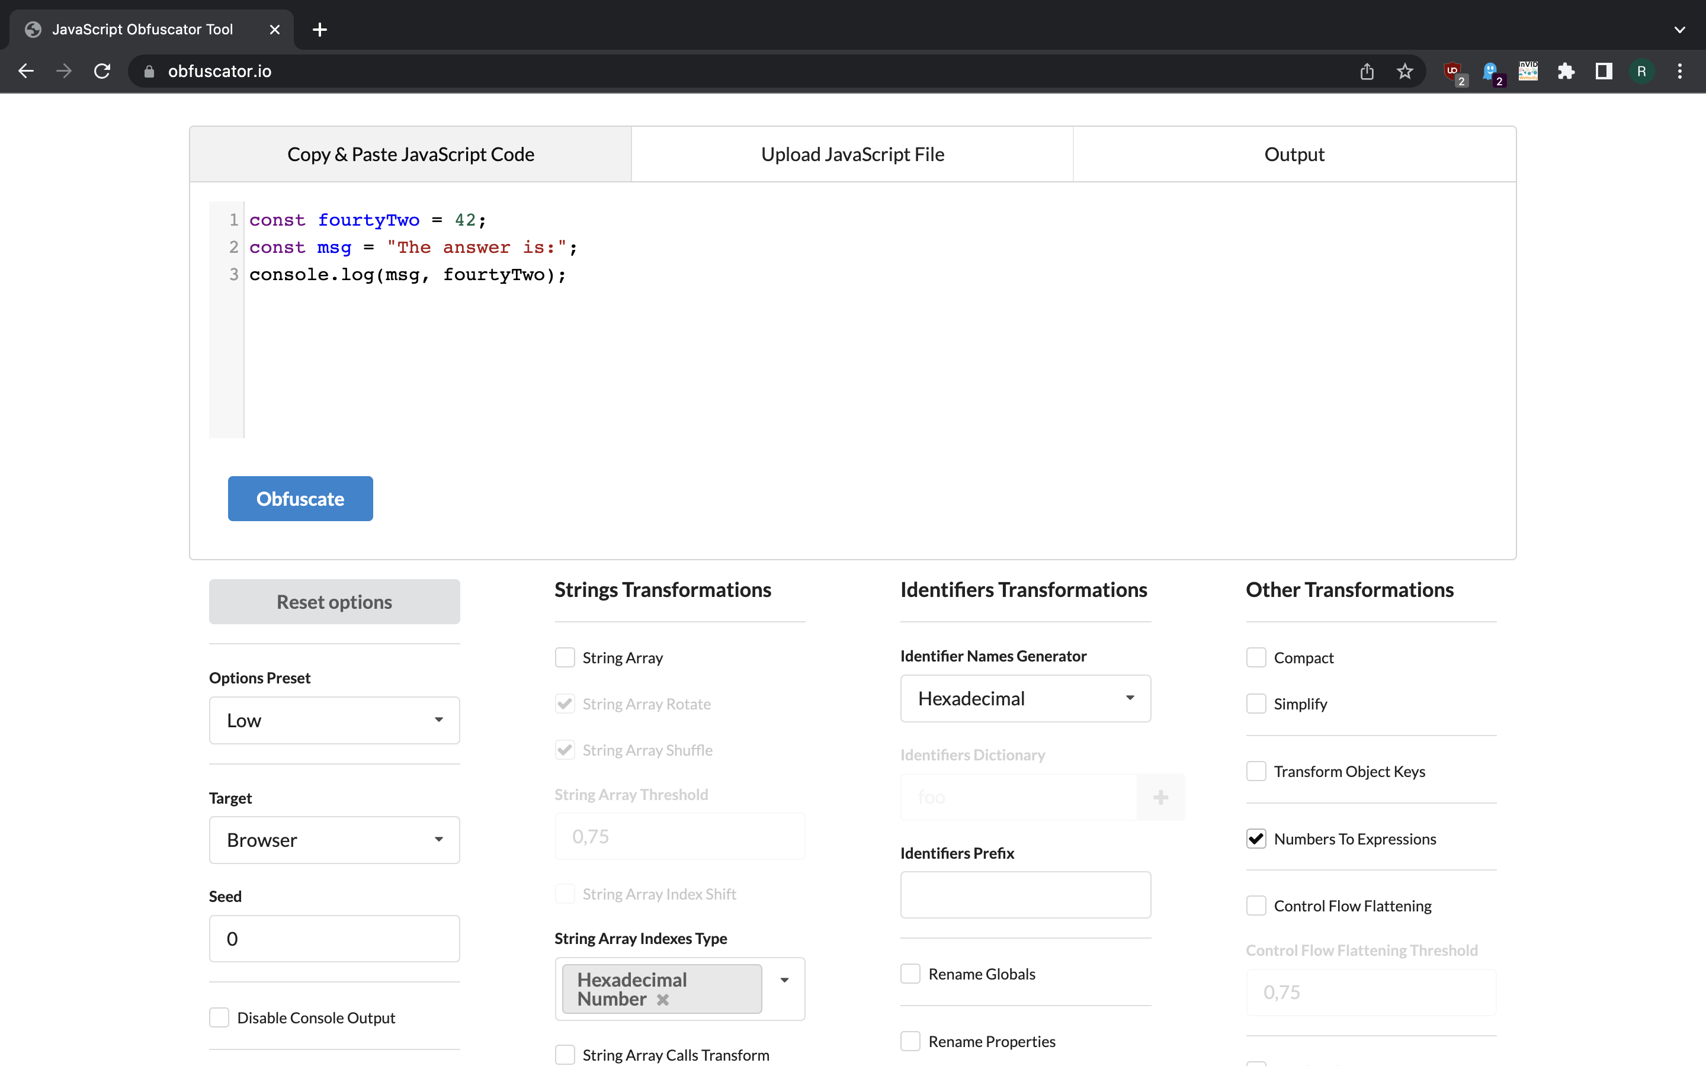Viewport: 1706px width, 1066px height.
Task: Open the Options Preset dropdown
Action: pos(334,721)
